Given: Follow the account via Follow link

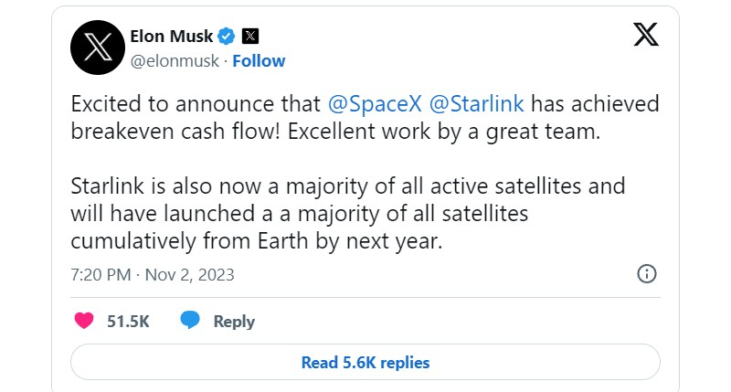Looking at the screenshot, I should tap(259, 61).
